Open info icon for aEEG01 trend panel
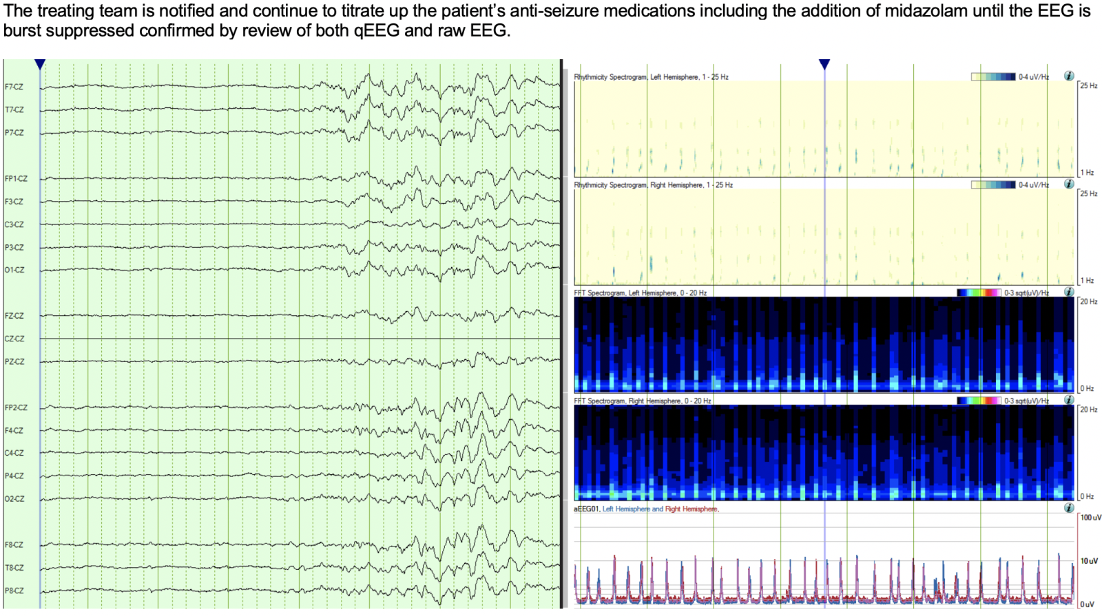The height and width of the screenshot is (616, 1102). pos(1068,508)
